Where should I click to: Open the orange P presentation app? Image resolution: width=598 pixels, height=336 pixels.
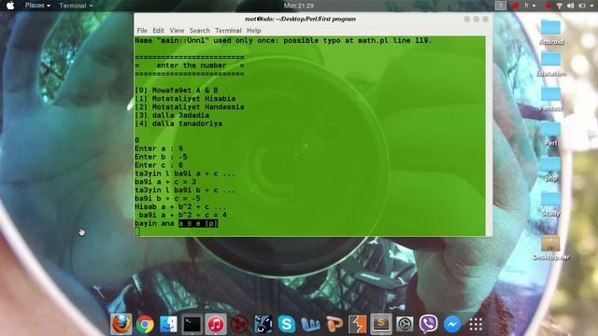point(335,325)
